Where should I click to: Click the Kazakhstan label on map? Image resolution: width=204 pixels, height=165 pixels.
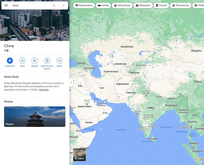click(x=127, y=47)
